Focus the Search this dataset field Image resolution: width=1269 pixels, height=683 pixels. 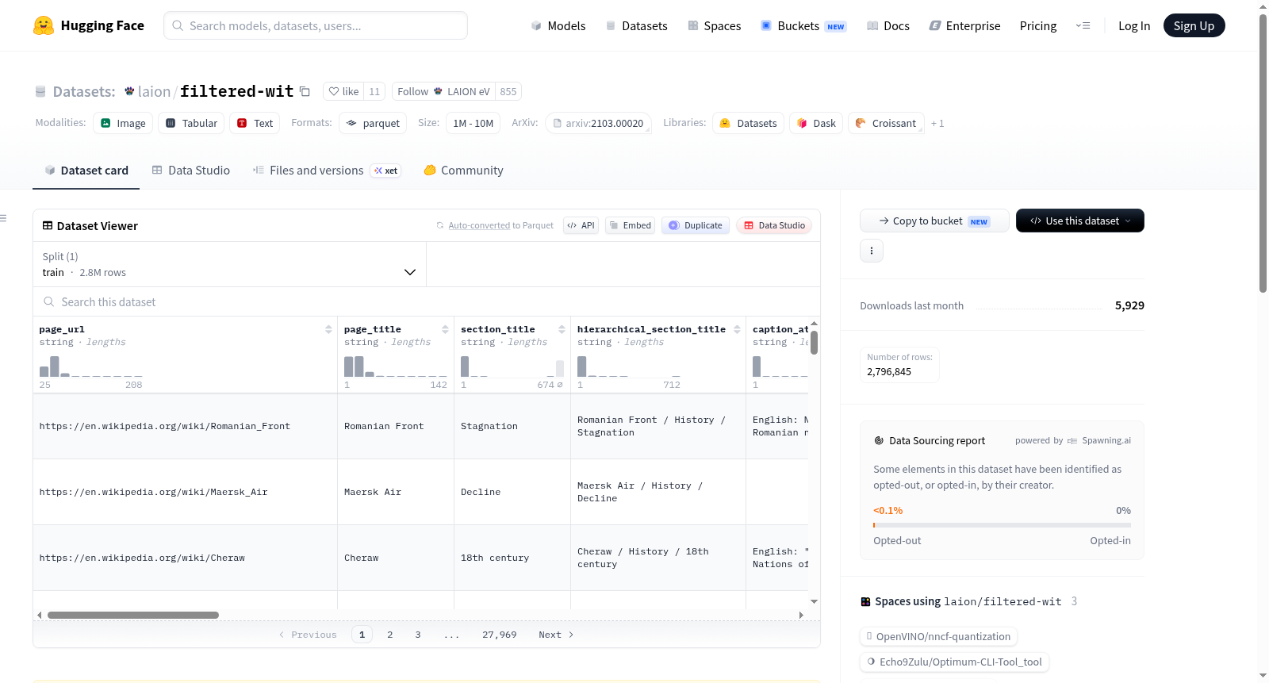coord(427,301)
